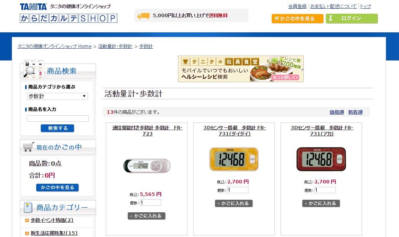Click the 会員登録 link in header
The image size is (399, 237).
297,6
